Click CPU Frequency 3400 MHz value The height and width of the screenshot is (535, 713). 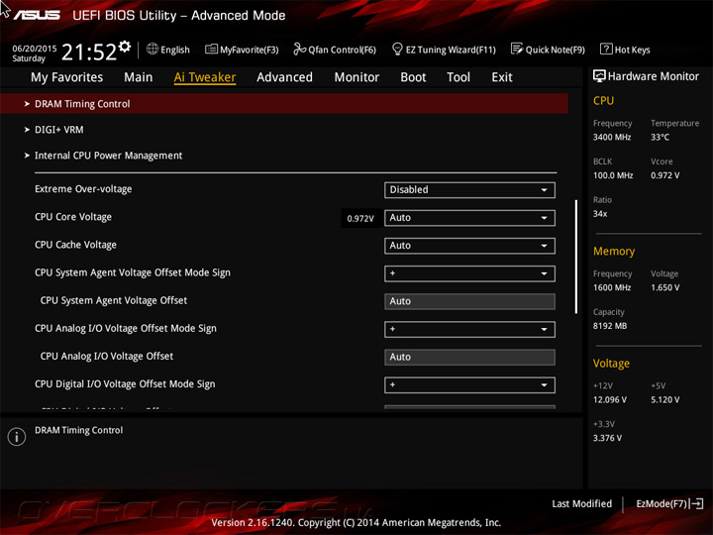point(612,137)
